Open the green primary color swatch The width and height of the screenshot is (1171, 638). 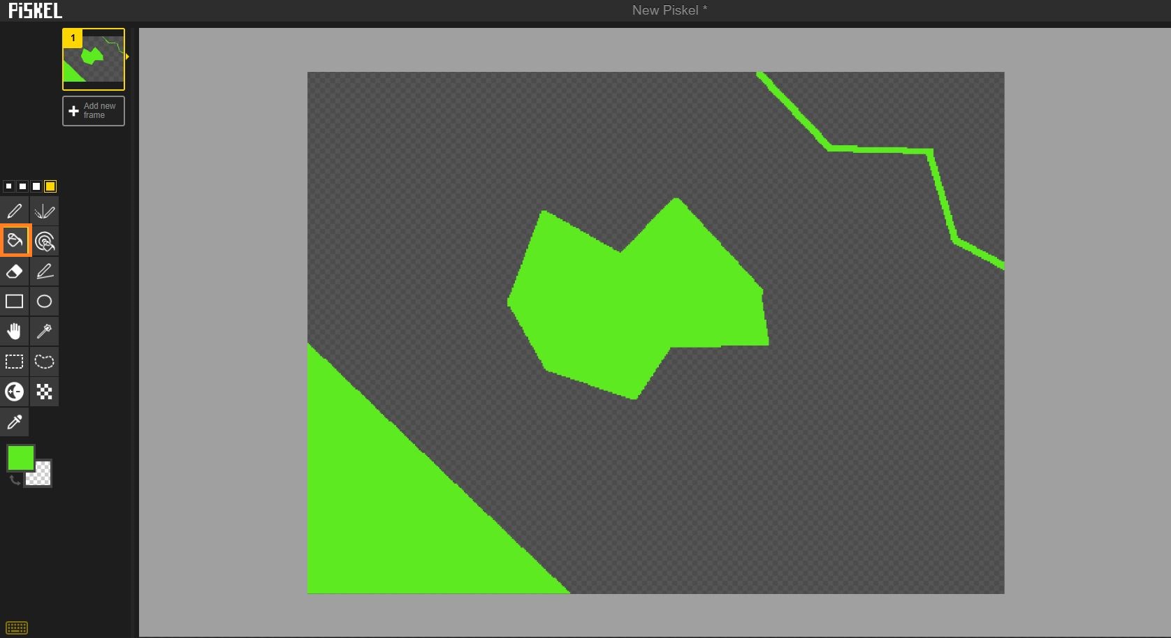point(20,458)
